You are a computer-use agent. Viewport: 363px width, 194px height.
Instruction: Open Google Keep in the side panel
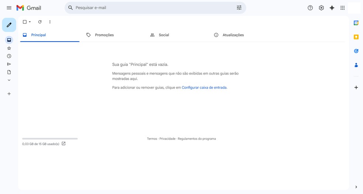[356, 37]
